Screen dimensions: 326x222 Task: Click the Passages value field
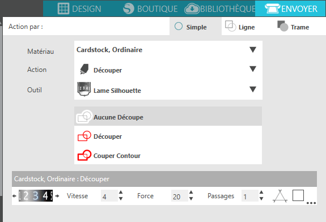(x=249, y=196)
